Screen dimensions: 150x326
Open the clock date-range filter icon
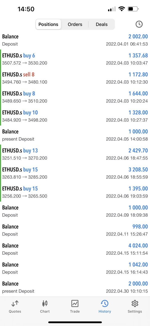139,24
